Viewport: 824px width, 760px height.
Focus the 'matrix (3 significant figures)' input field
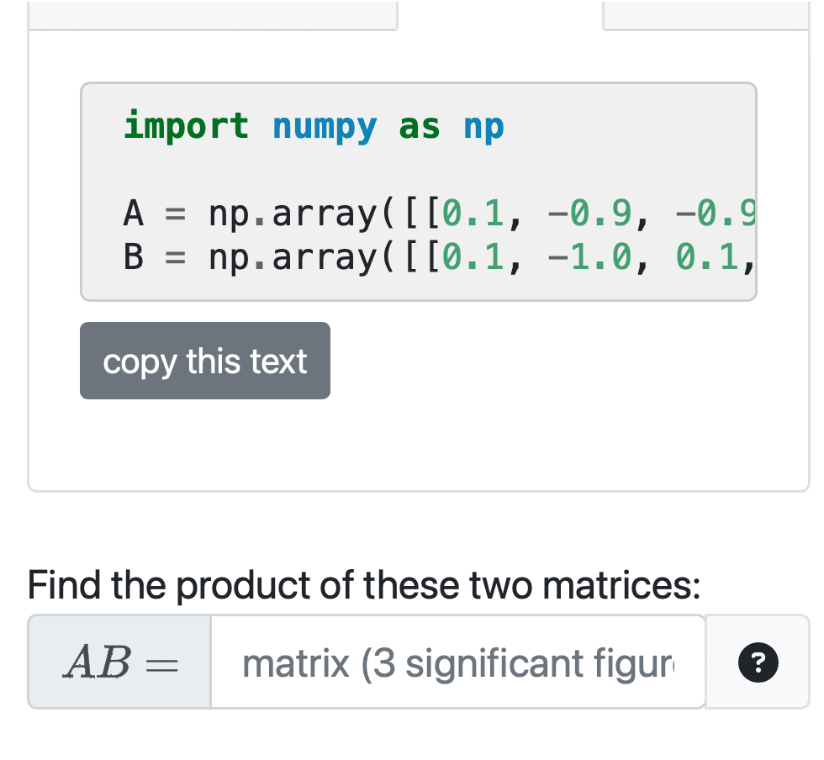(x=457, y=662)
